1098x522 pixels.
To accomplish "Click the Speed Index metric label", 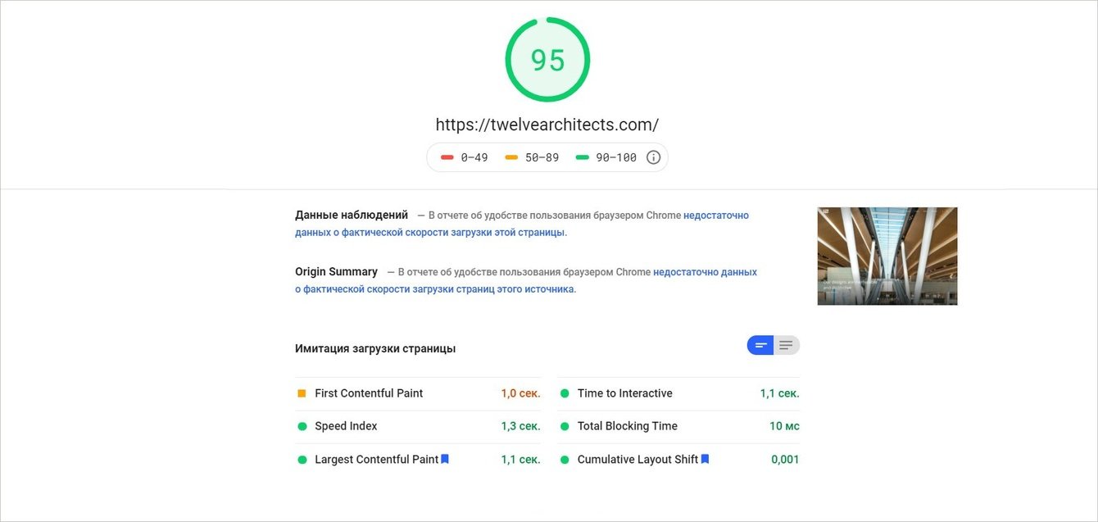I will 346,426.
